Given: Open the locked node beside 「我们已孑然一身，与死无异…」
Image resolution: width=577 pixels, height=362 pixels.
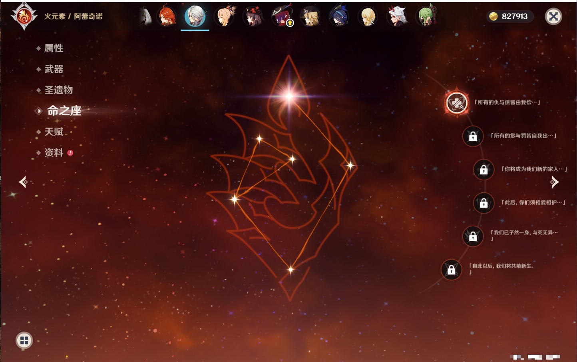Looking at the screenshot, I should click(x=473, y=236).
